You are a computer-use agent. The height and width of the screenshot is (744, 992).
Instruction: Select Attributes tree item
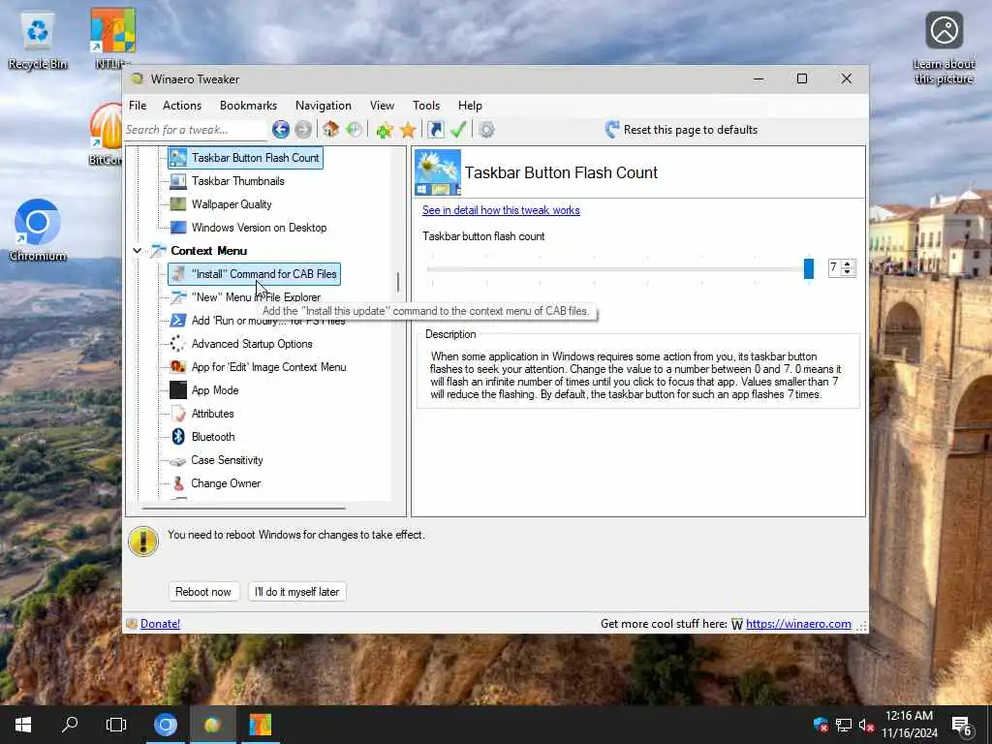[x=212, y=414]
